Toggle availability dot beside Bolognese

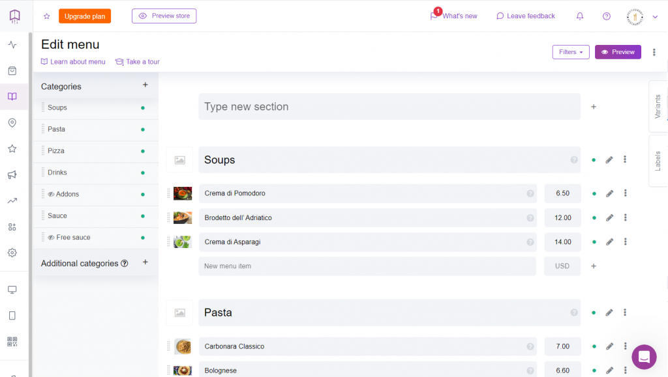(x=594, y=370)
